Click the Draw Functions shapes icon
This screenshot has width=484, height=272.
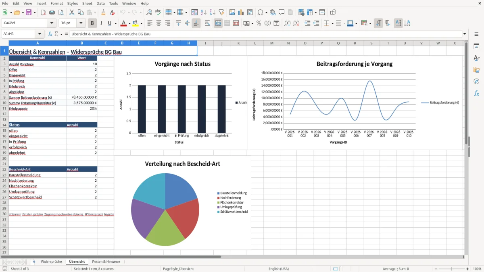[333, 12]
